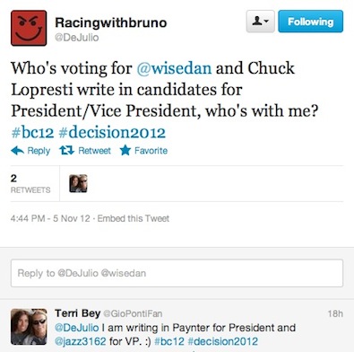Open Terri Bey's name link

click(78, 313)
